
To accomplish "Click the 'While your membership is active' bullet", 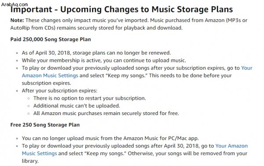I will pos(104,60).
